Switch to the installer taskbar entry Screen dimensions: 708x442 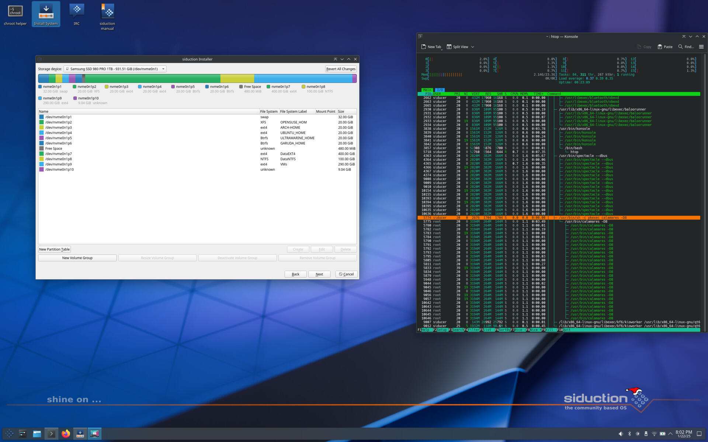[80, 434]
